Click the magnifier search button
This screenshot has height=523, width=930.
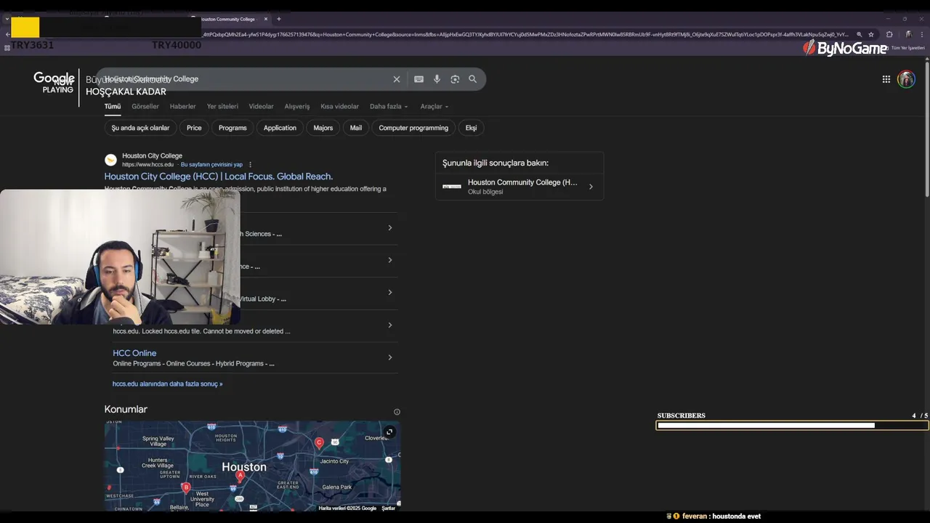473,79
